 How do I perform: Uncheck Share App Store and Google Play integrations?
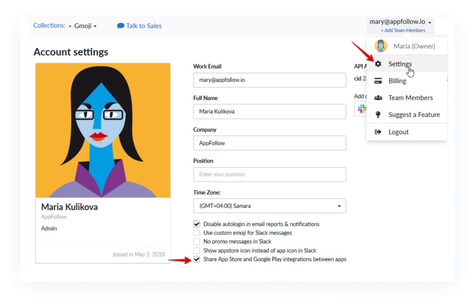(x=197, y=259)
